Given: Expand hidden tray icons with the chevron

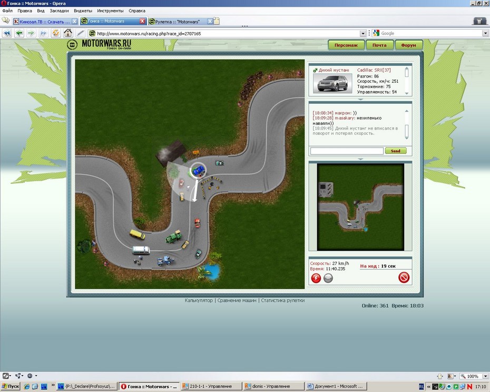Looking at the screenshot, I should coord(429,387).
